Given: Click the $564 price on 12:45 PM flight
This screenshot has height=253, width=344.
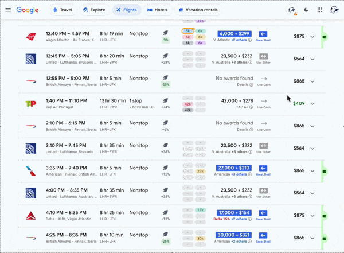Looking at the screenshot, I should click(x=299, y=59).
